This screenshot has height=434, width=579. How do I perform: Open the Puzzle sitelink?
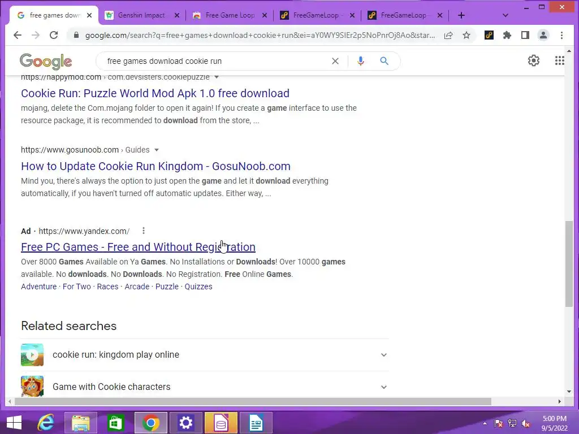coord(167,287)
